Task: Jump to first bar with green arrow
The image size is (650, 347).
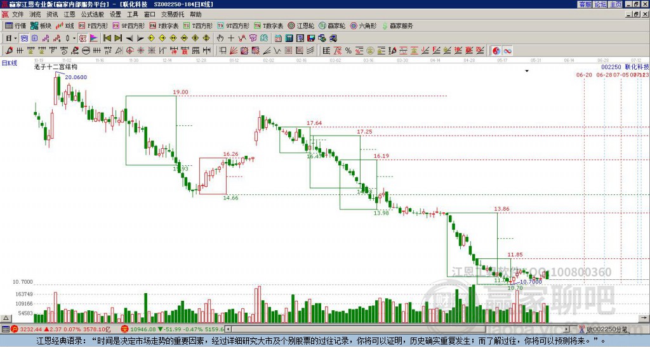Action: coord(107,39)
